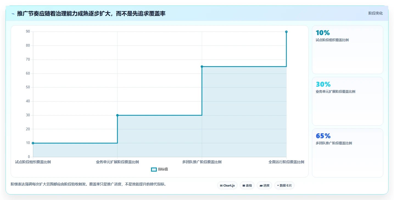
Task: Click the 数据卡片 chip's sparkle icon
Action: click(278, 185)
